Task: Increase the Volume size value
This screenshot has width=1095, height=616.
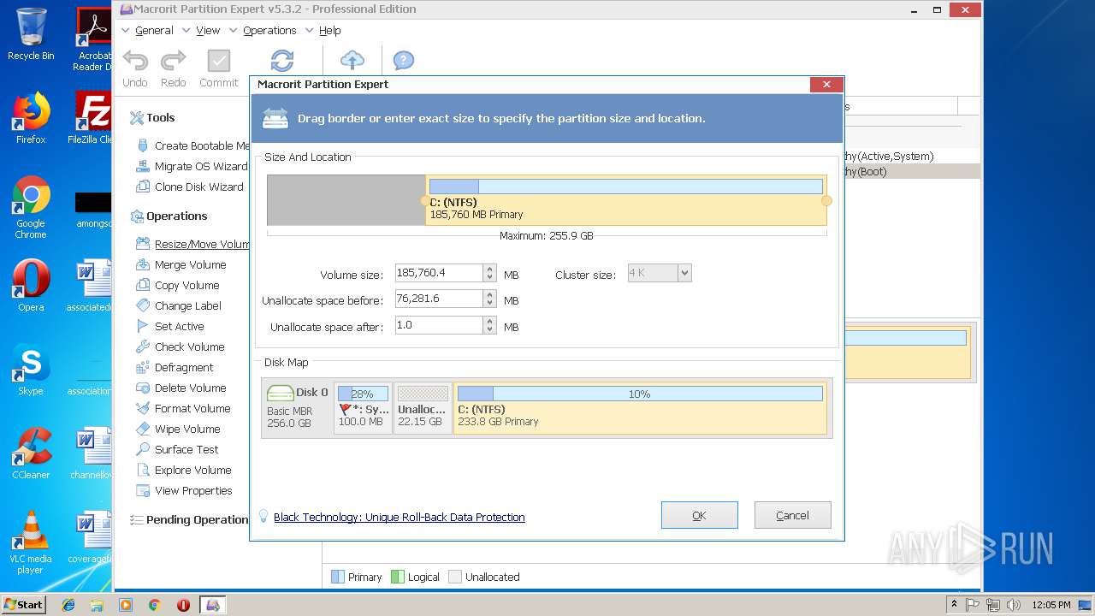Action: click(x=489, y=269)
